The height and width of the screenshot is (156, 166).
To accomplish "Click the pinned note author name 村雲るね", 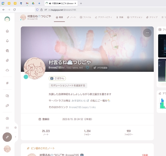I will 52,155.
